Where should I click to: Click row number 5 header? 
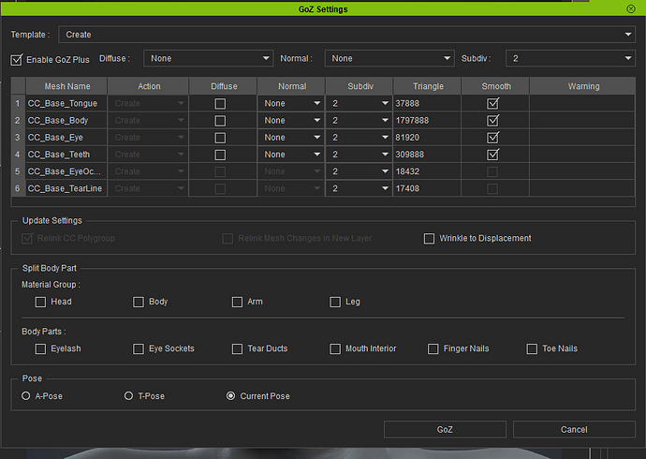[17, 171]
